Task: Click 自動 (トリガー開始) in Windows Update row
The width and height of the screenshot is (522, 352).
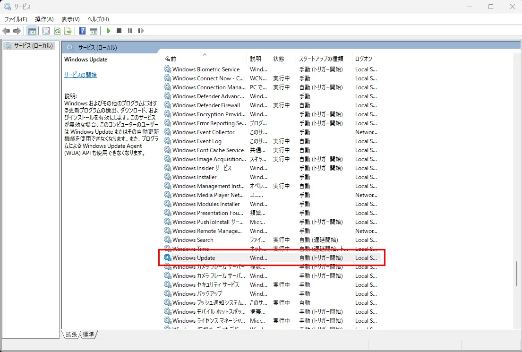Action: [321, 258]
